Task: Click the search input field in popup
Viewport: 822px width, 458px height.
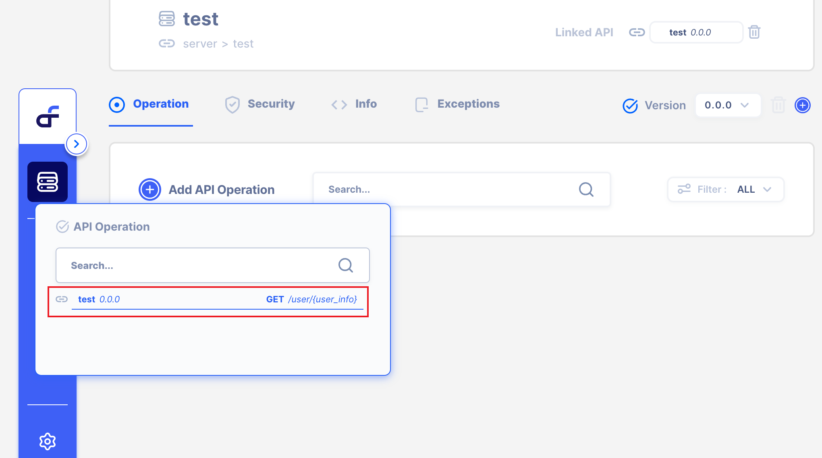Action: click(213, 265)
